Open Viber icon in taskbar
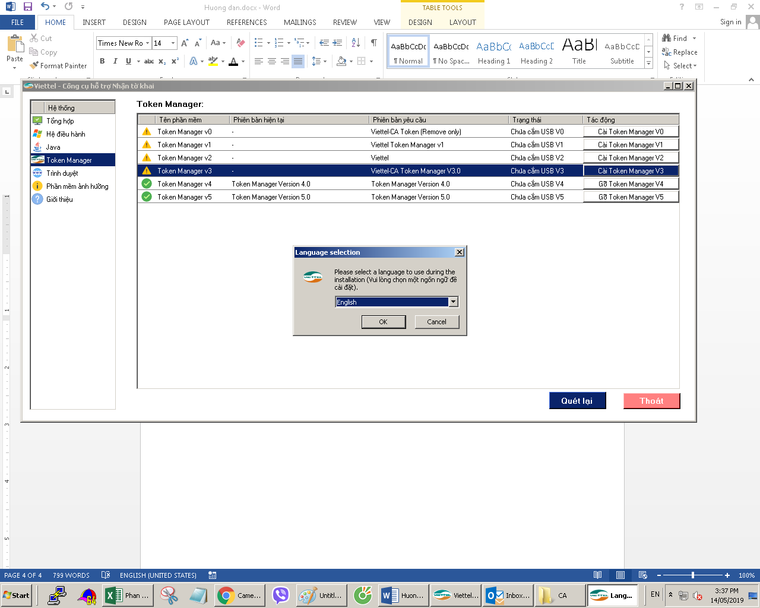 coord(280,596)
